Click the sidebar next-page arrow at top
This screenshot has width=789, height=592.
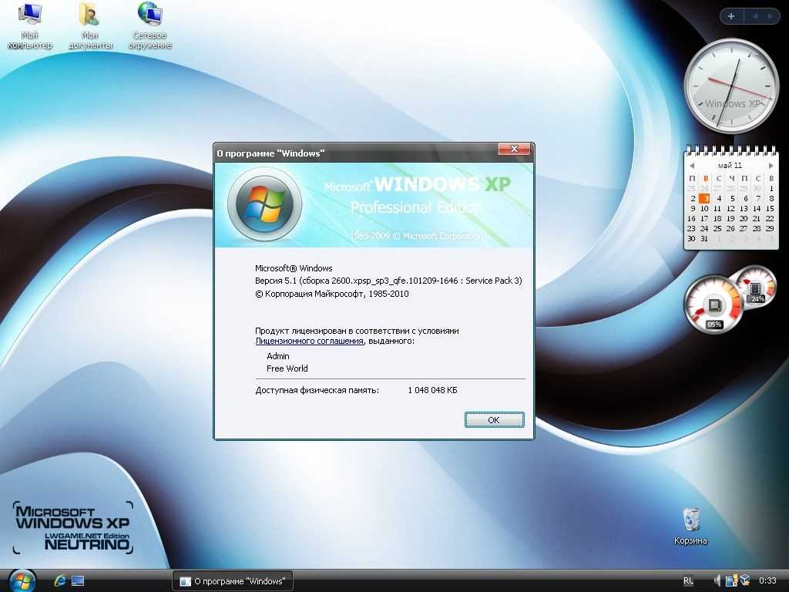click(770, 16)
